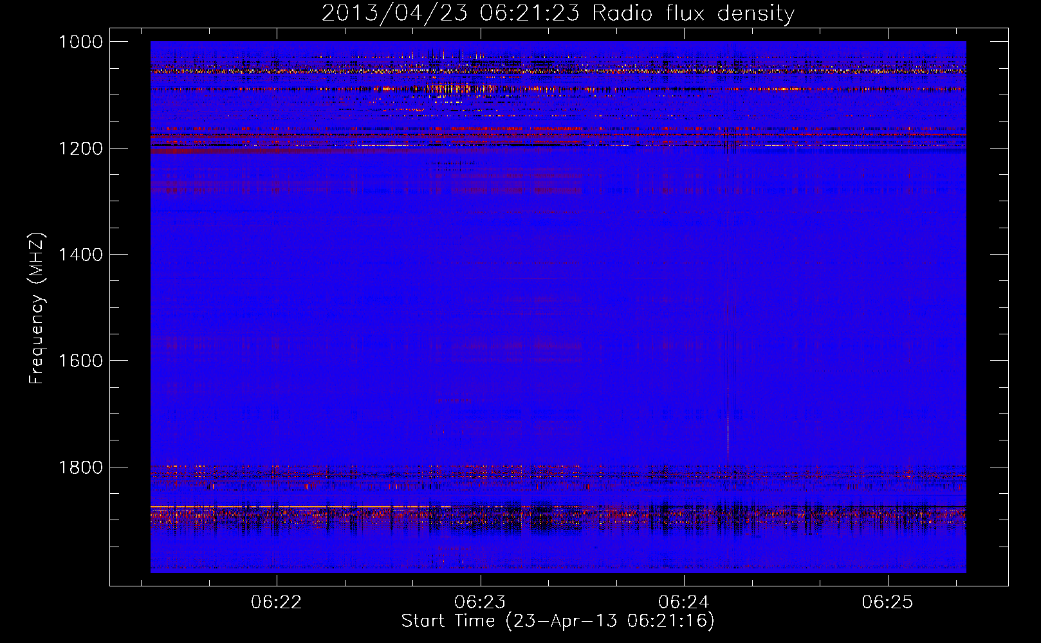
Task: Click the 06:25 time tick label
Action: point(888,602)
